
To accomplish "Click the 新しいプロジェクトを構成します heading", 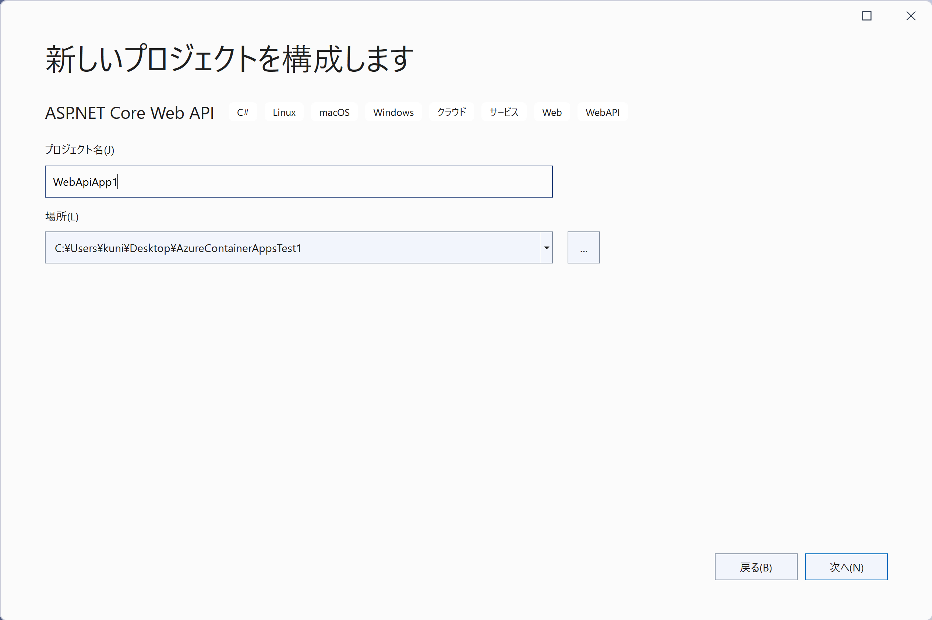I will pyautogui.click(x=229, y=59).
